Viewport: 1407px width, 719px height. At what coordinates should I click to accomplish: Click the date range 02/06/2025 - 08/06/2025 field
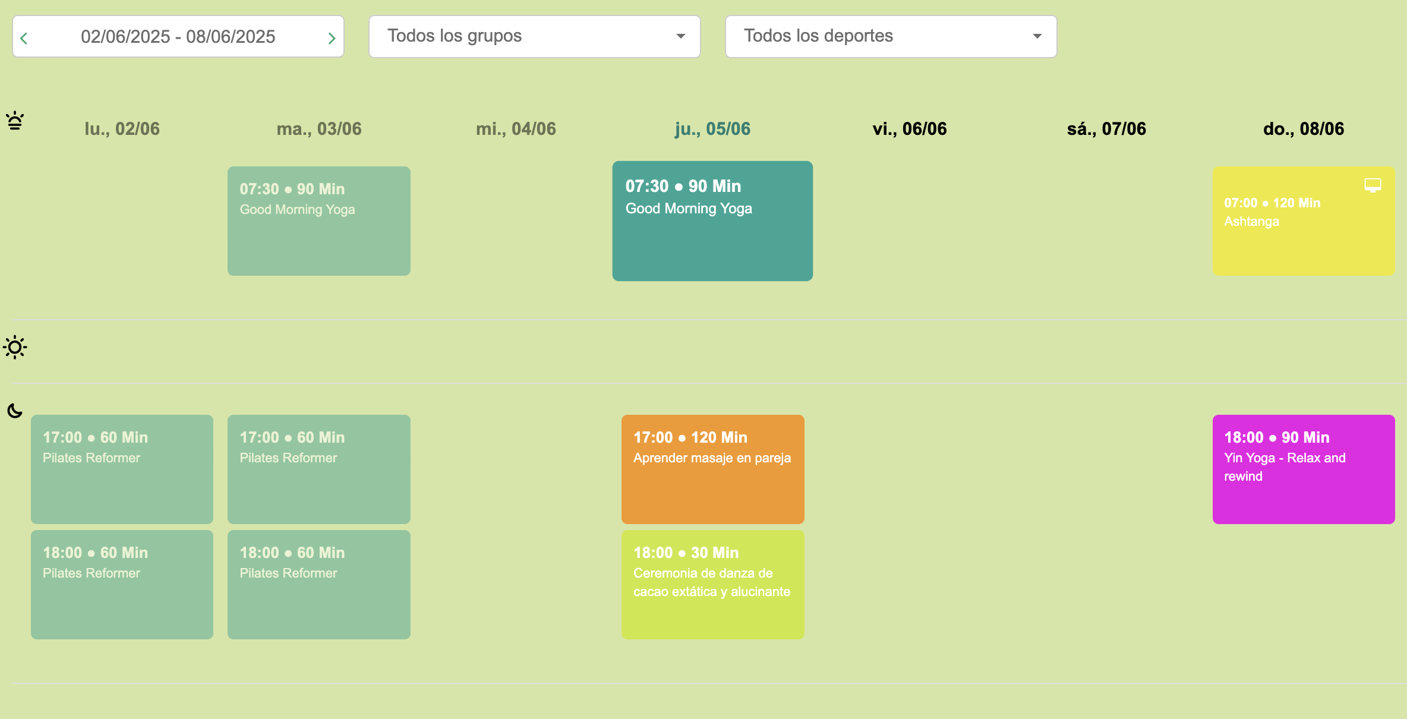tap(178, 36)
